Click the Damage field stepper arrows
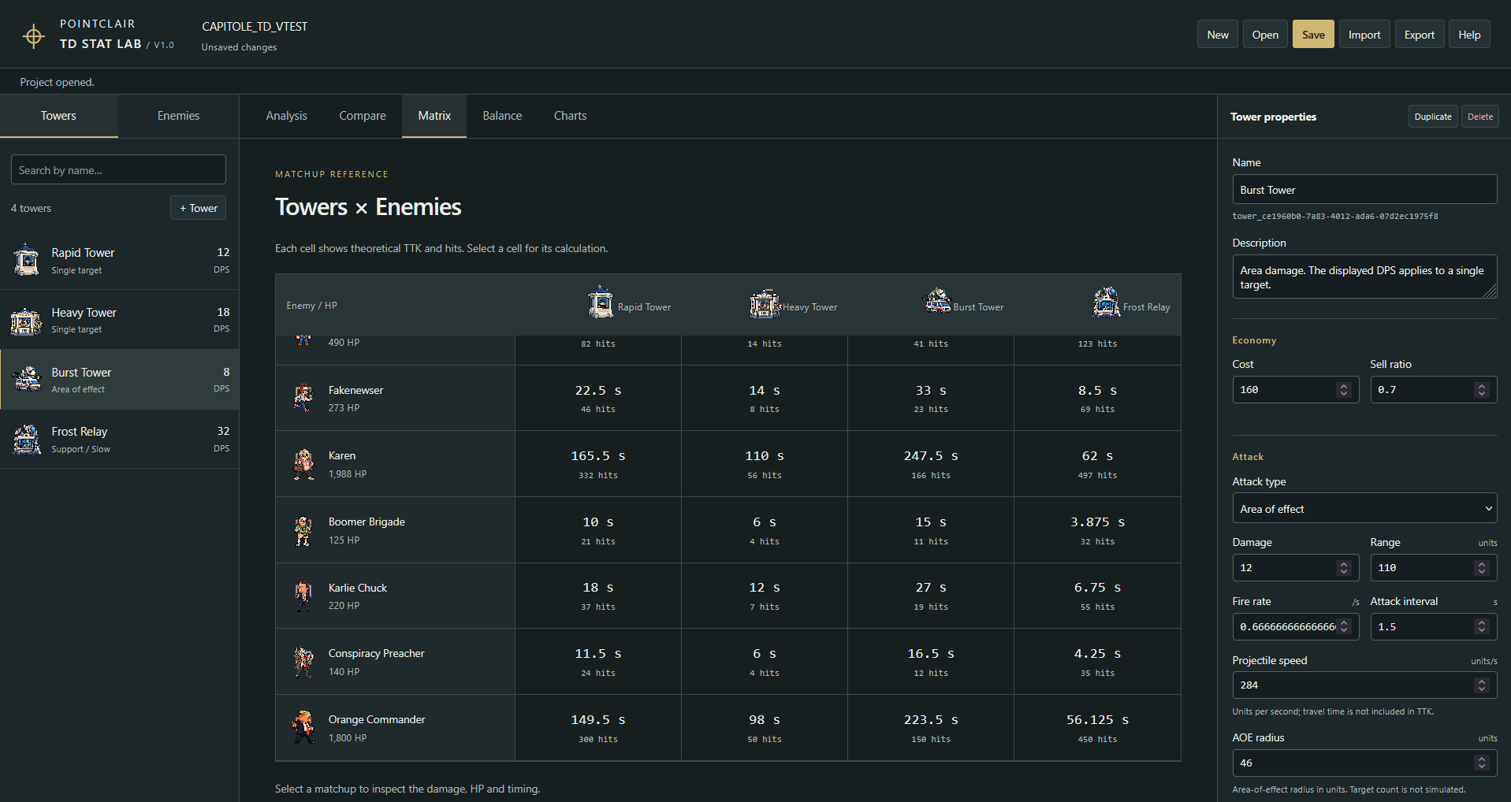Viewport: 1511px width, 802px height. pos(1344,568)
